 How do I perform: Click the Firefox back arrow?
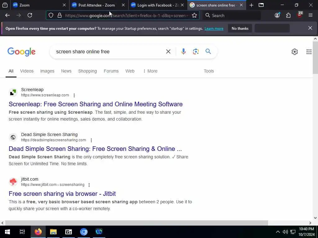7,15
